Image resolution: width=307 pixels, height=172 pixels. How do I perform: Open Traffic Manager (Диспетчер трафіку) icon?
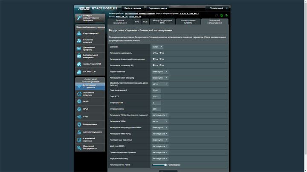(x=79, y=48)
